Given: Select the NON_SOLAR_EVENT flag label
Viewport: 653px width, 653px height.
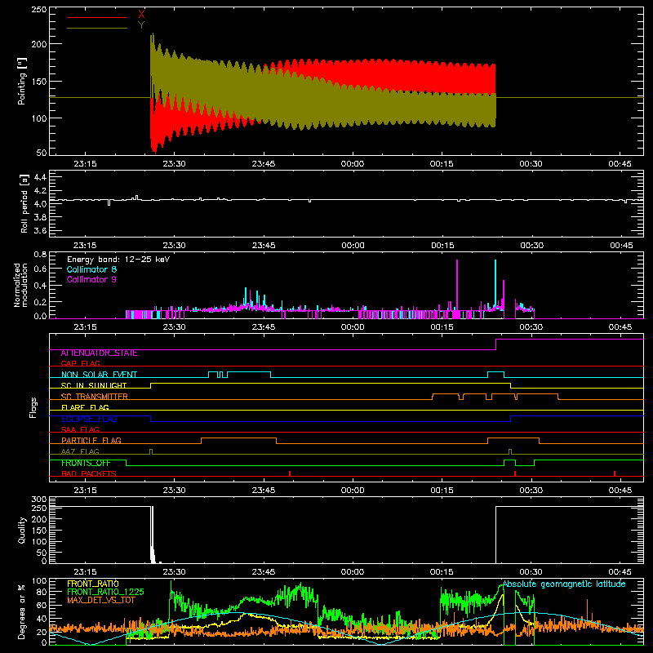Looking at the screenshot, I should click(x=99, y=375).
